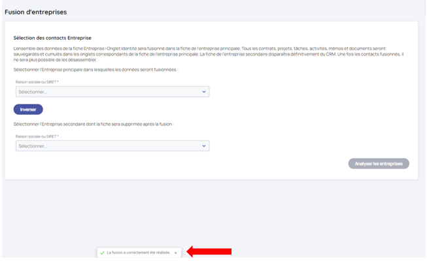Select the Sélection des contacts Entreprise heading
Image resolution: width=427 pixels, height=261 pixels.
[x=52, y=38]
